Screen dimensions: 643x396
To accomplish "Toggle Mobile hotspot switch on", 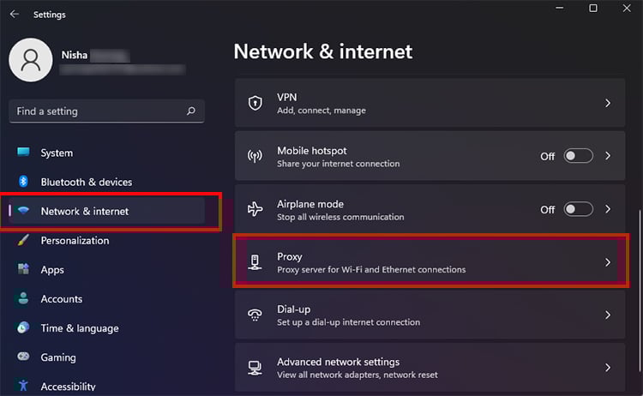I will (x=578, y=156).
